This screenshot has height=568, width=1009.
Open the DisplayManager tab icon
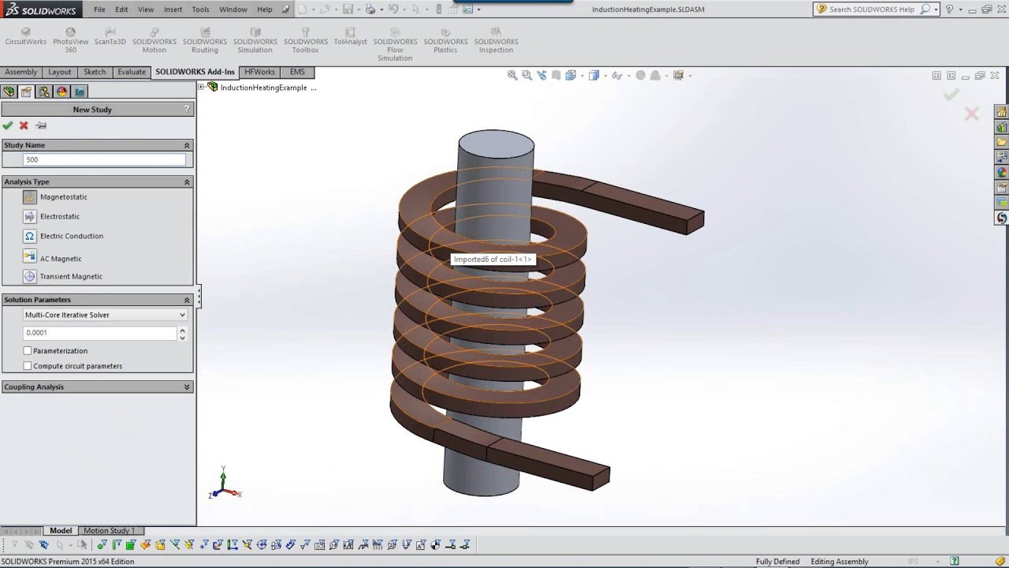pos(61,92)
